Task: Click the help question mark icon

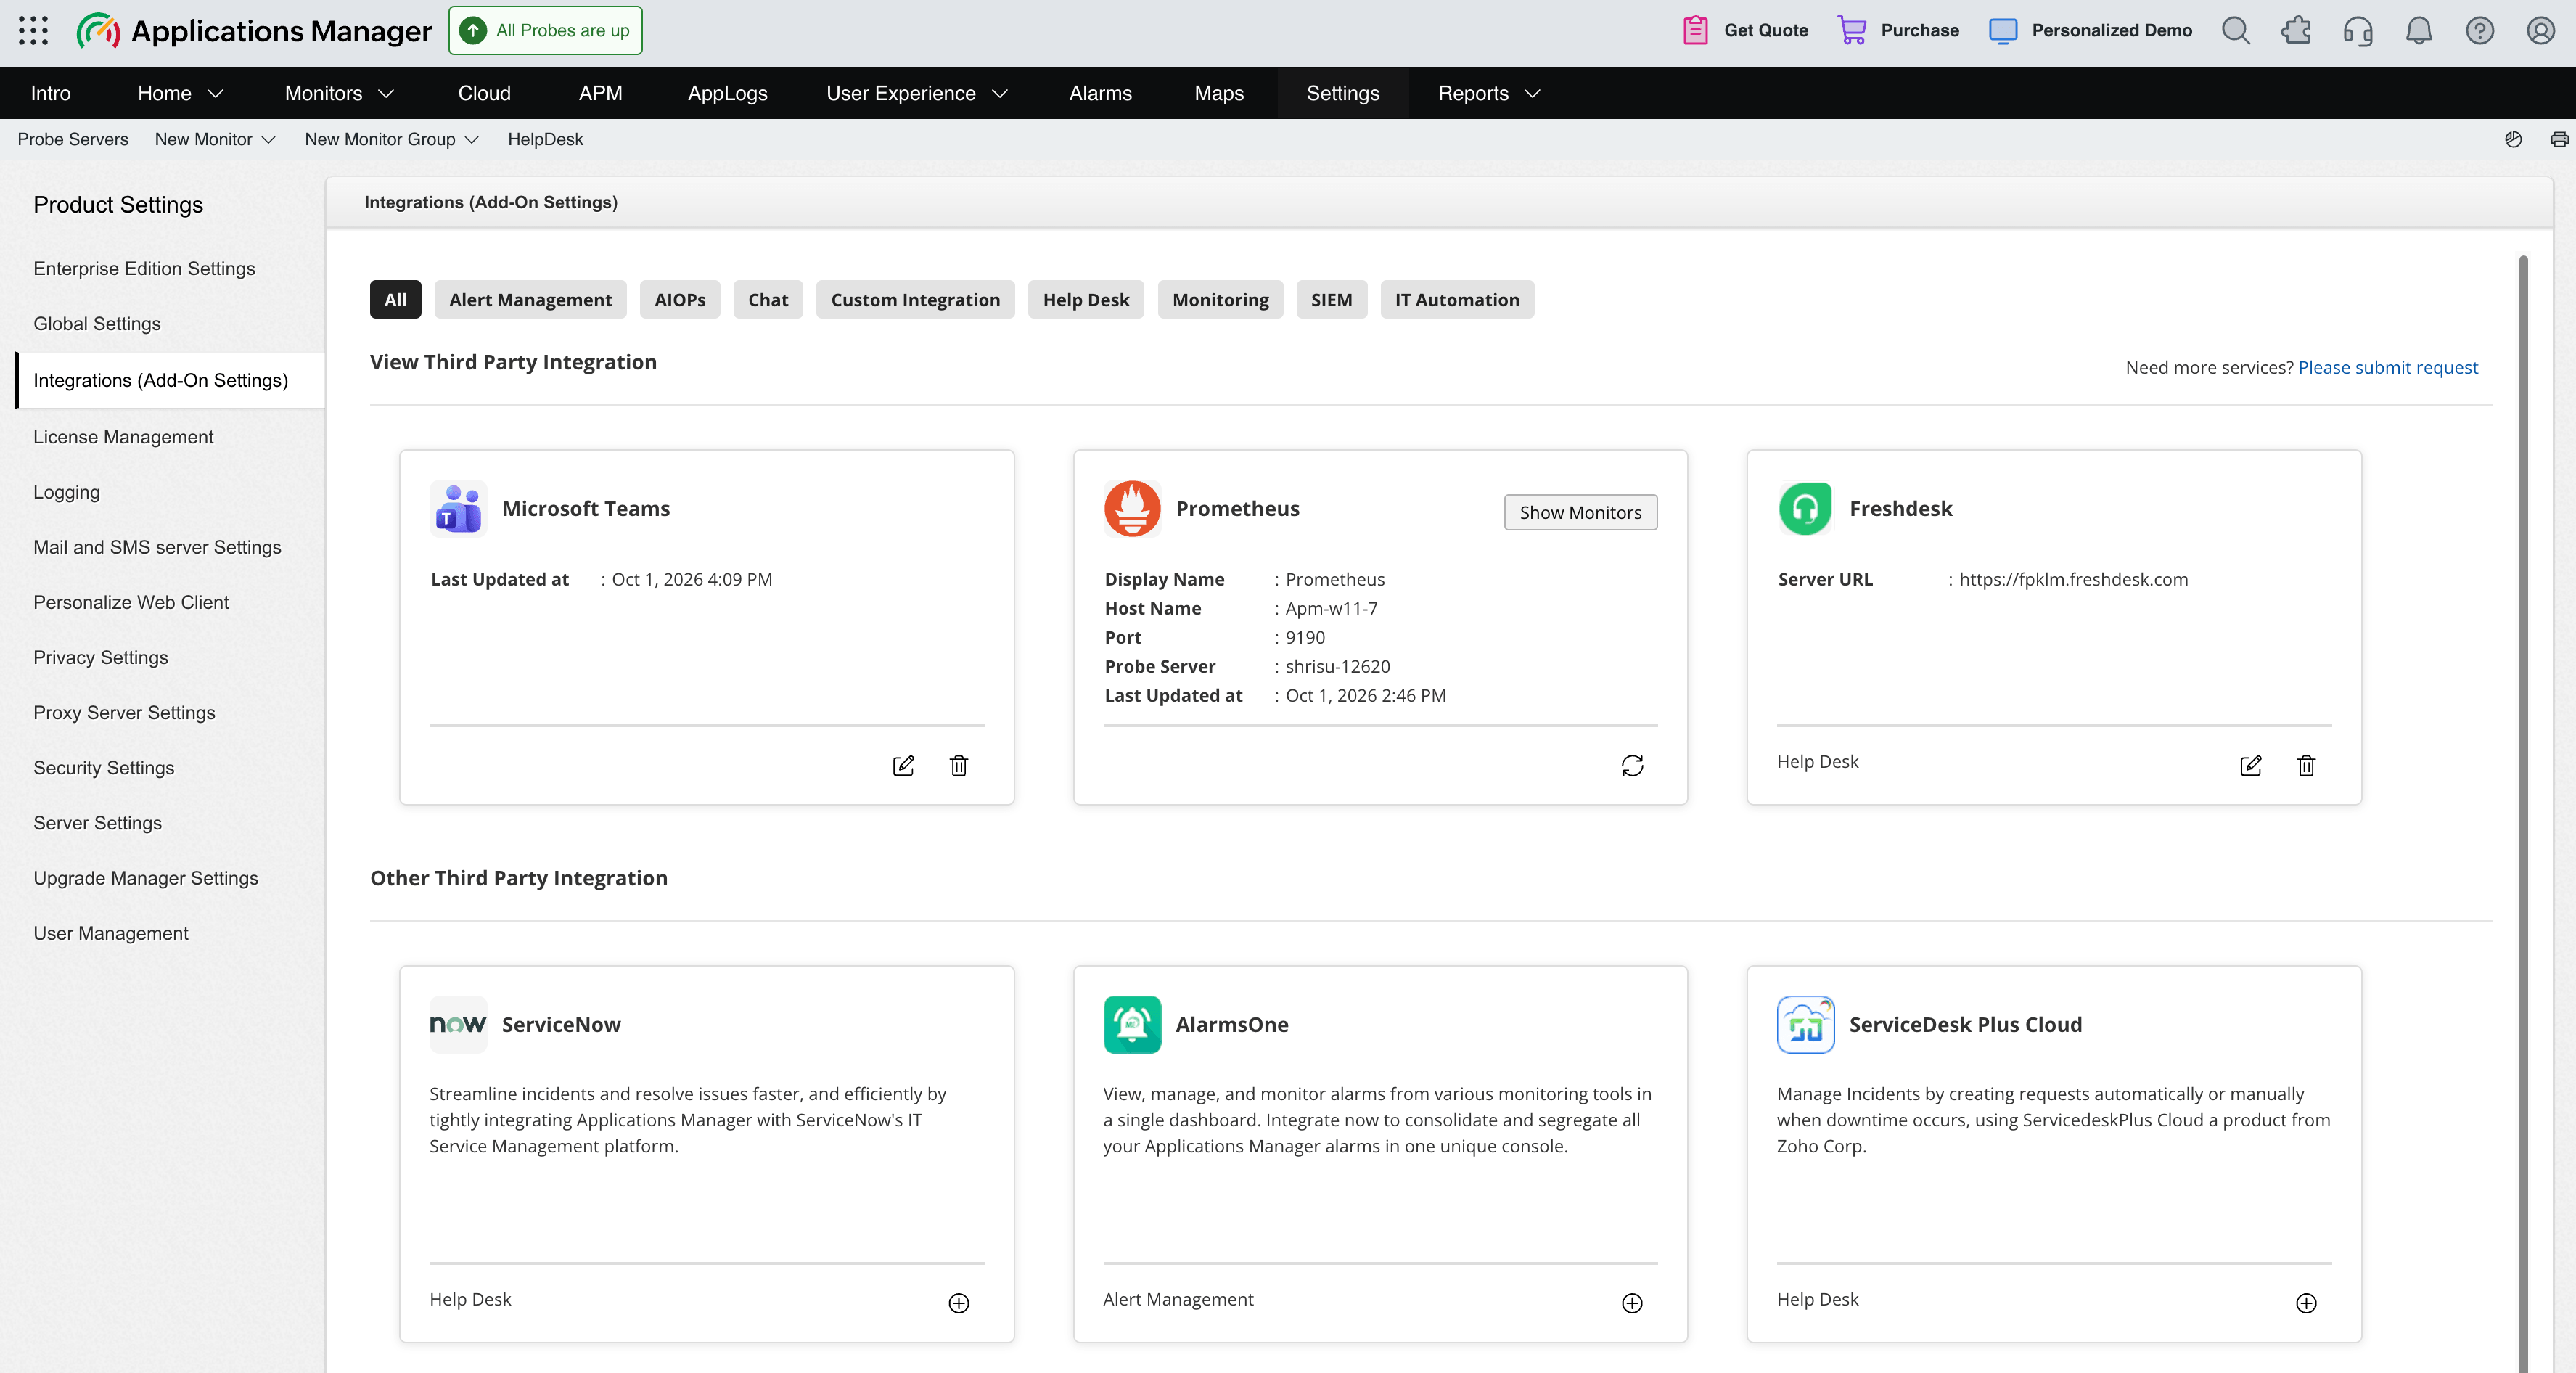Action: (2480, 30)
